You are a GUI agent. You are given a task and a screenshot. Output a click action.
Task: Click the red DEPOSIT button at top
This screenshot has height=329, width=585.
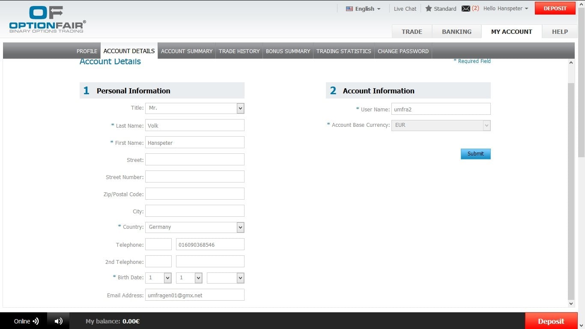pyautogui.click(x=555, y=8)
